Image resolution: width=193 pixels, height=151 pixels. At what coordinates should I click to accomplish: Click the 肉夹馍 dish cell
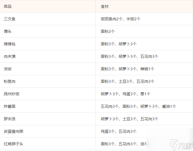click(10, 56)
